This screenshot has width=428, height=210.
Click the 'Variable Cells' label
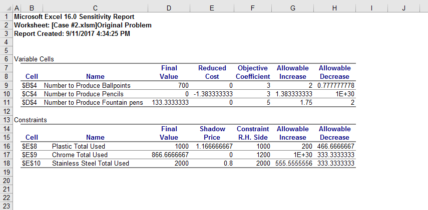pos(34,59)
